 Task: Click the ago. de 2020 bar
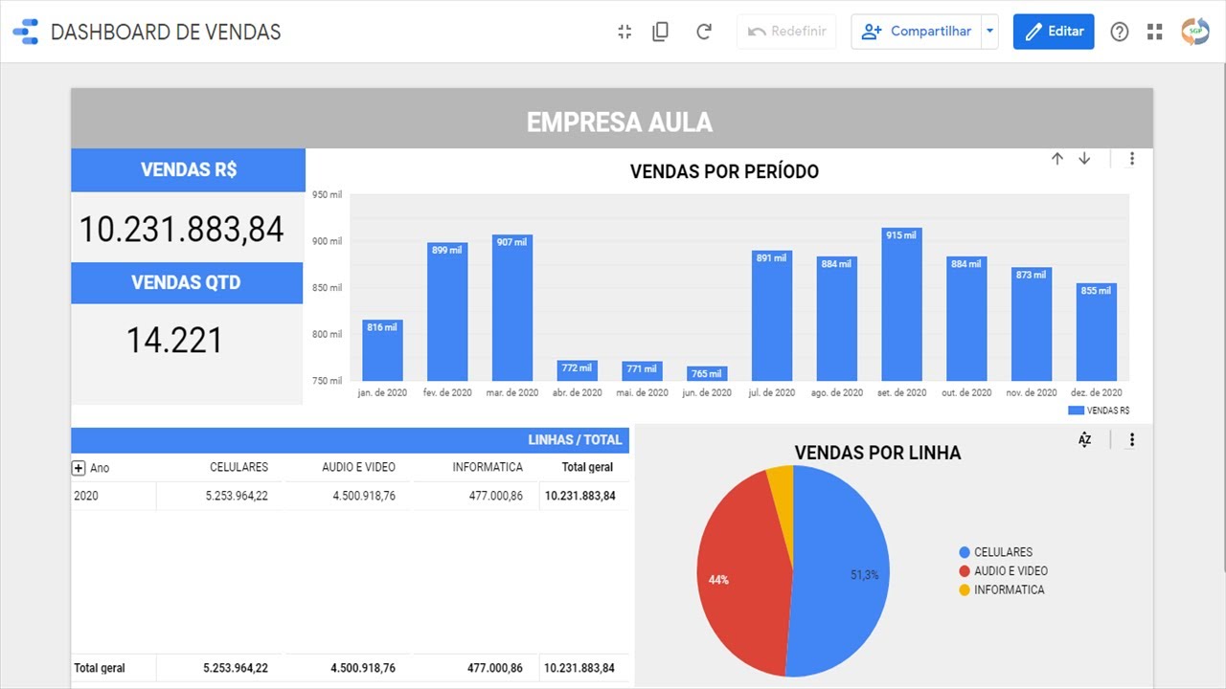coord(837,319)
